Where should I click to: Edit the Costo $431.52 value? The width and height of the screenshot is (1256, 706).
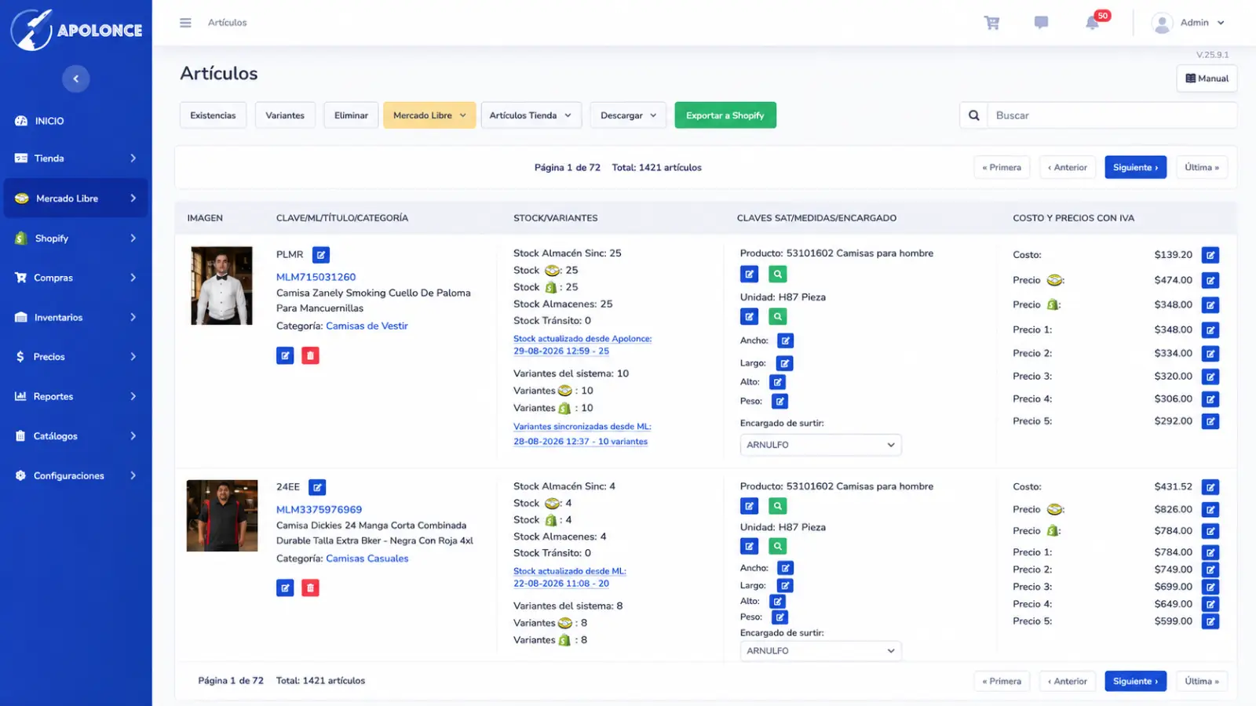tap(1210, 487)
